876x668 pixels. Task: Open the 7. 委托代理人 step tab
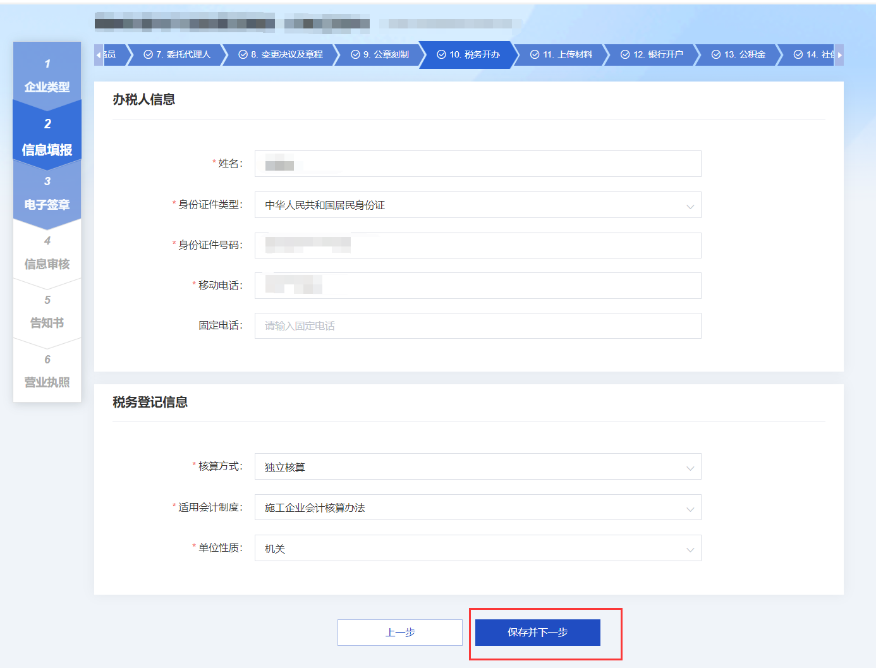point(177,55)
